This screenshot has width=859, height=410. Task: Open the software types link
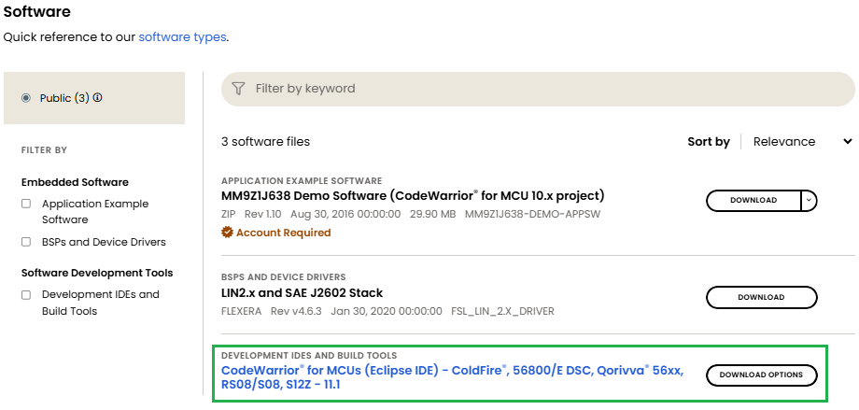[182, 37]
